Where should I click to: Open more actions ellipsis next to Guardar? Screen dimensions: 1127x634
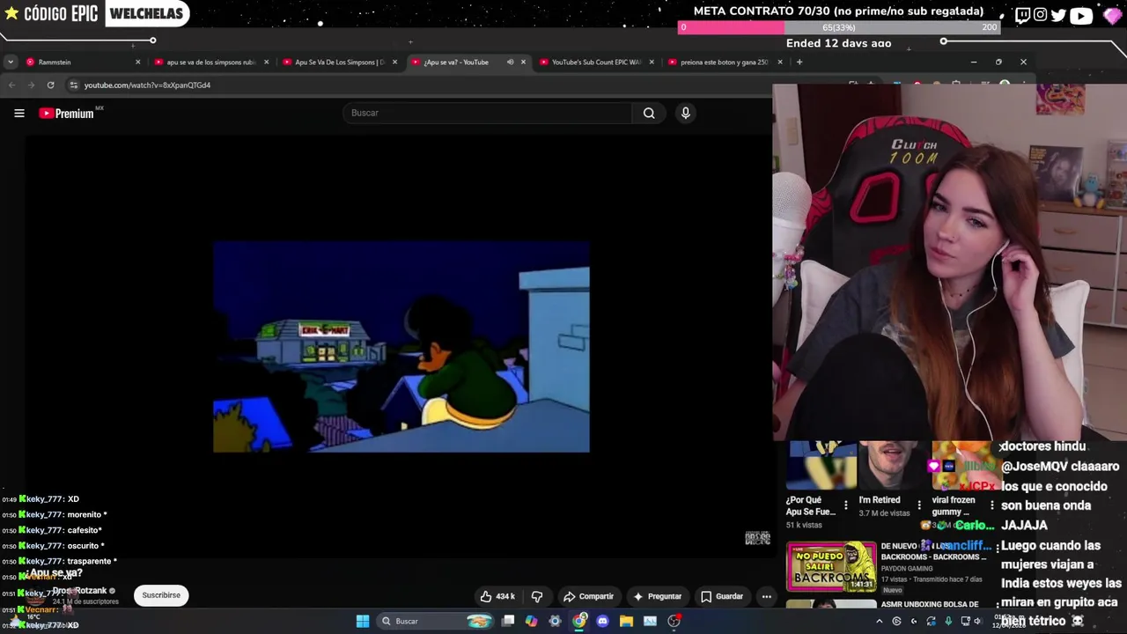pyautogui.click(x=767, y=596)
